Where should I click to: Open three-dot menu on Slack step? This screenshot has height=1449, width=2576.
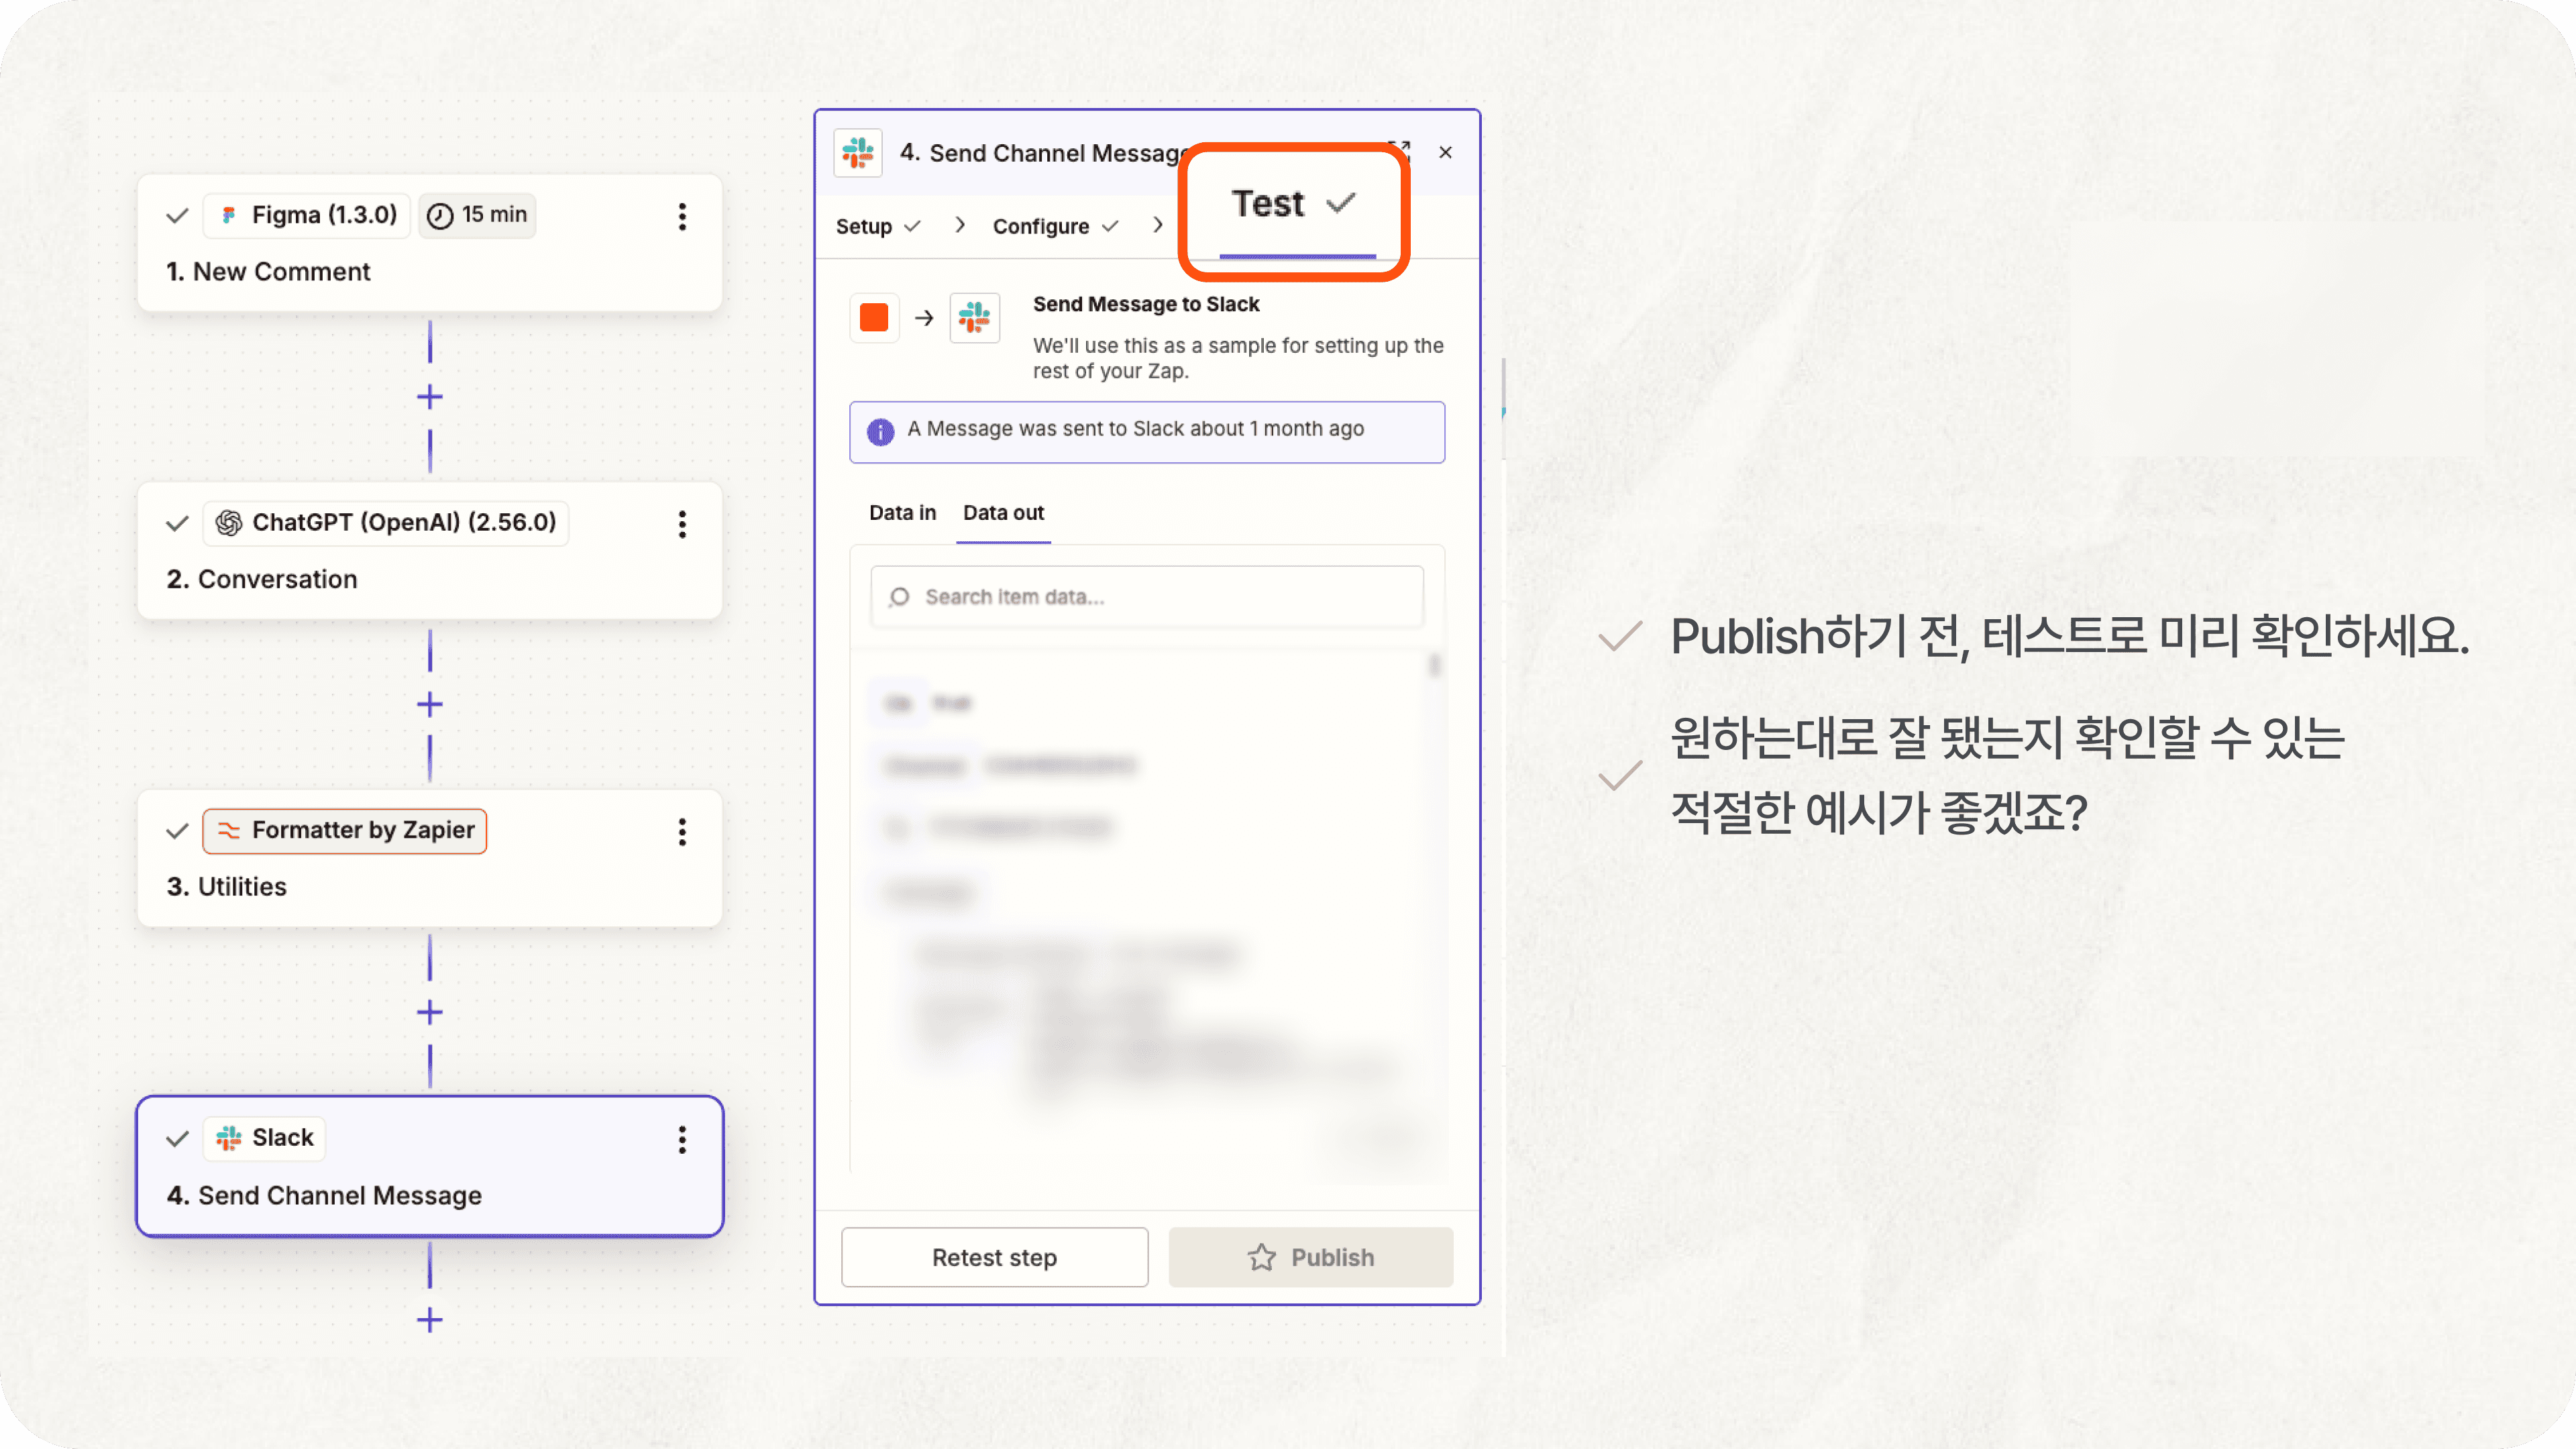coord(682,1140)
